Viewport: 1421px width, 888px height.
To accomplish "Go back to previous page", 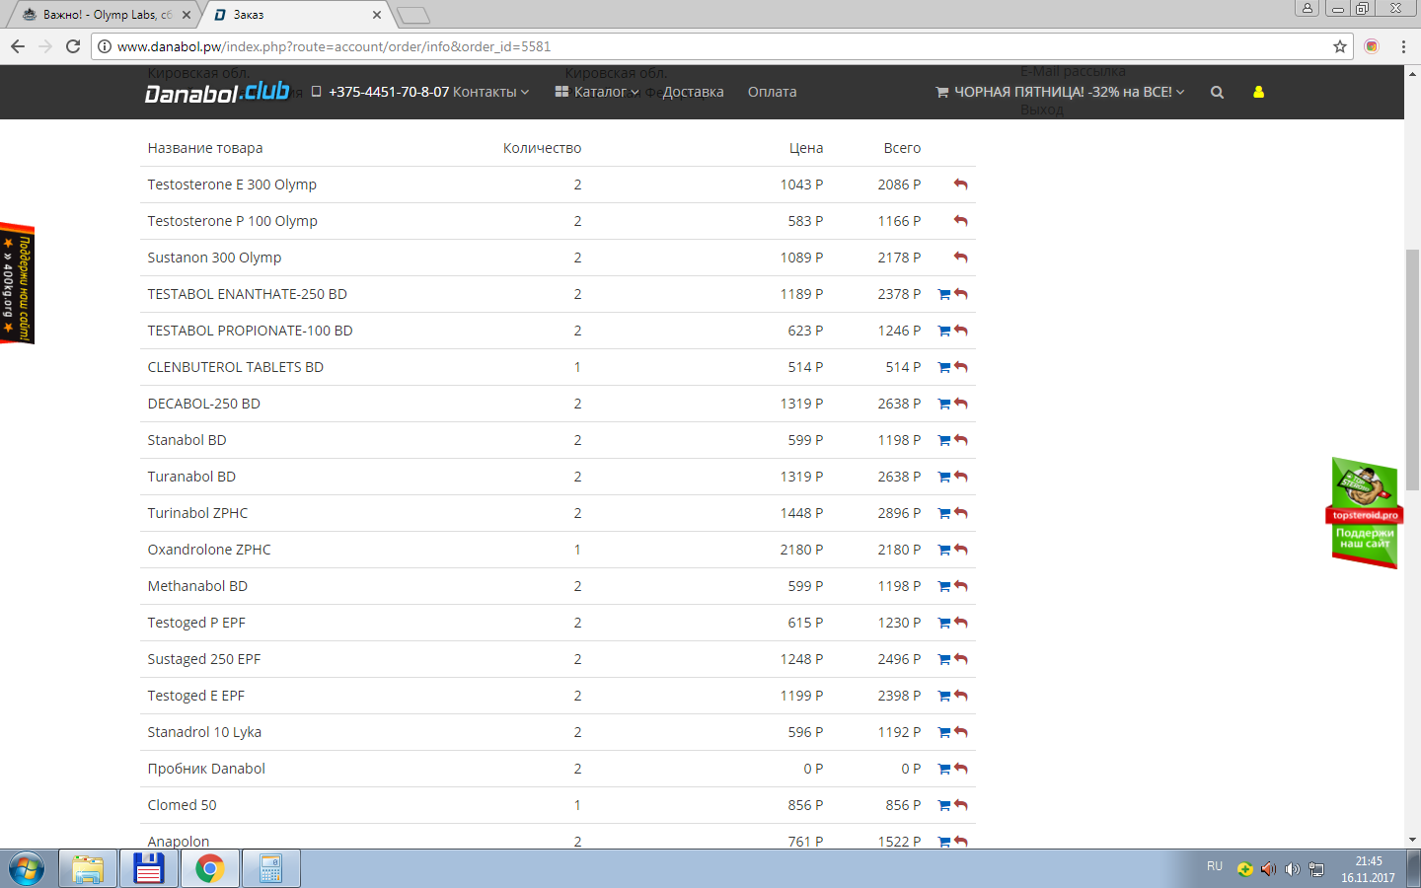I will click(x=18, y=46).
